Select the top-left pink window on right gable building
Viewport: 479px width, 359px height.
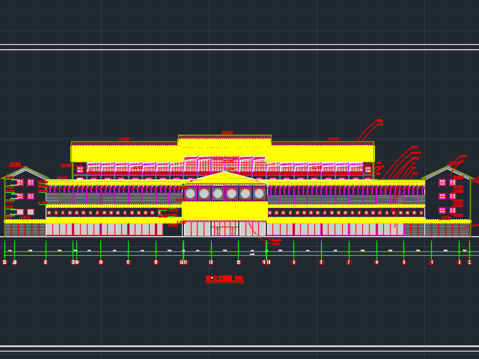point(442,182)
